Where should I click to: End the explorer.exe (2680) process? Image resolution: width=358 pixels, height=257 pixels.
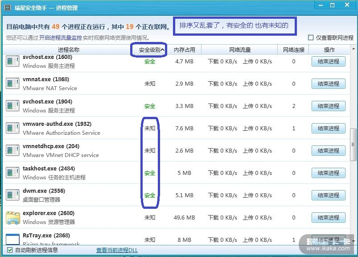pos(328,217)
